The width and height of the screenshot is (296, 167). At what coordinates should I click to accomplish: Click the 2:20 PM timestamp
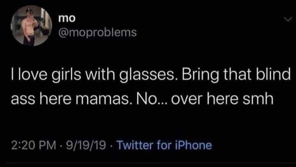34,145
